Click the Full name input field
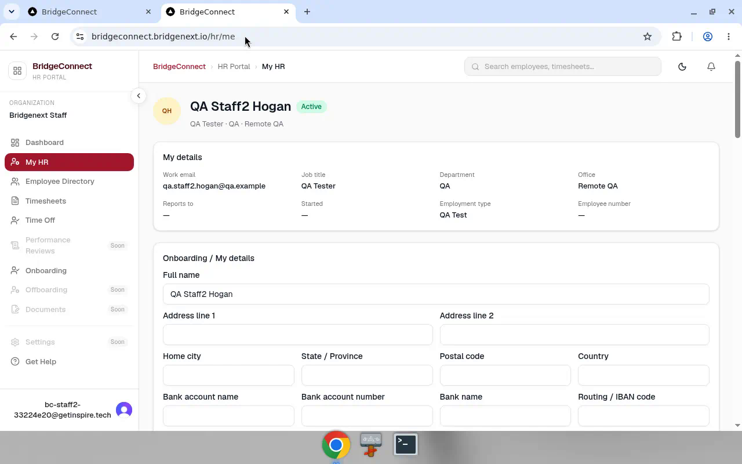 (x=436, y=294)
